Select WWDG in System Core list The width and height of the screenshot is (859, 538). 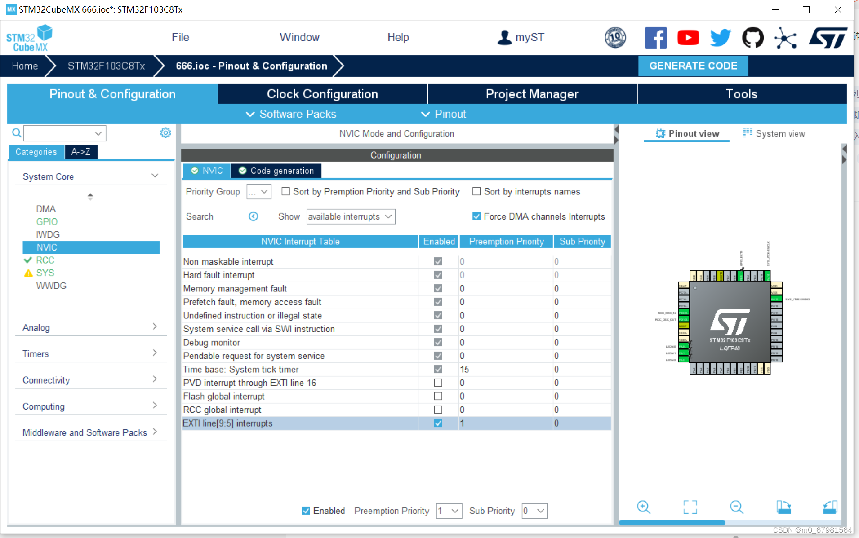point(51,286)
